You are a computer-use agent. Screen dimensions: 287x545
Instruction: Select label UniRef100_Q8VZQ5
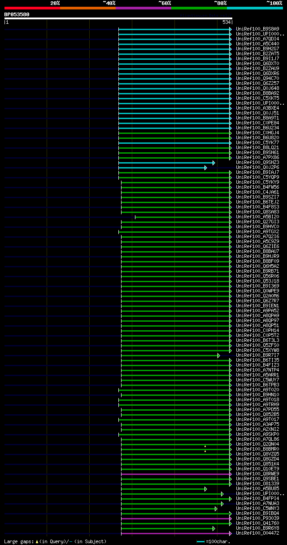click(x=257, y=454)
